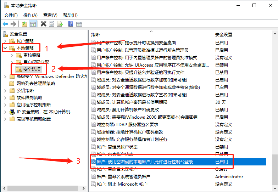Click policy icon of 帐户: 阻止 Microsoft 帐户

tap(93, 184)
